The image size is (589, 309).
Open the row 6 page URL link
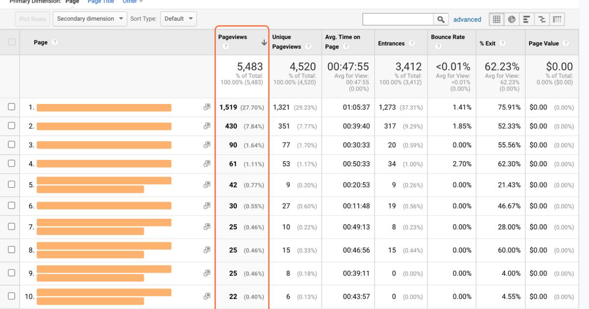click(104, 206)
